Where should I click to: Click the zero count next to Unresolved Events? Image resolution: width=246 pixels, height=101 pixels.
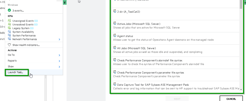pyautogui.click(x=36, y=25)
